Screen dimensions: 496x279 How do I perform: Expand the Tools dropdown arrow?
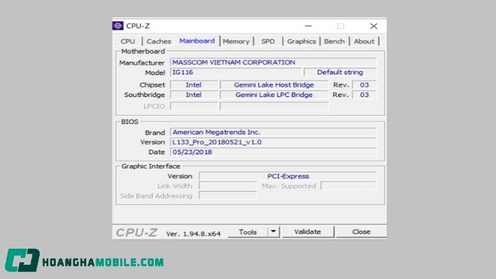pyautogui.click(x=273, y=232)
